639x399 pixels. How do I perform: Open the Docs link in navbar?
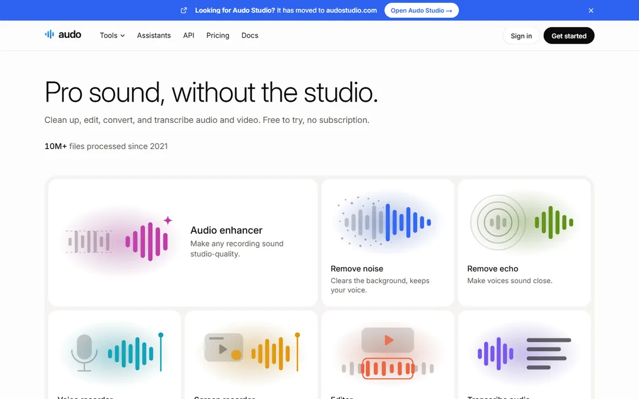click(250, 35)
